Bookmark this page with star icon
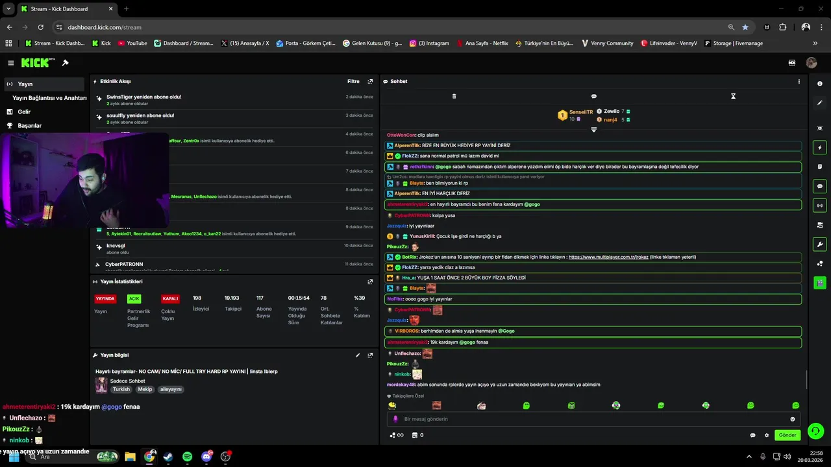The width and height of the screenshot is (831, 467). 745,27
